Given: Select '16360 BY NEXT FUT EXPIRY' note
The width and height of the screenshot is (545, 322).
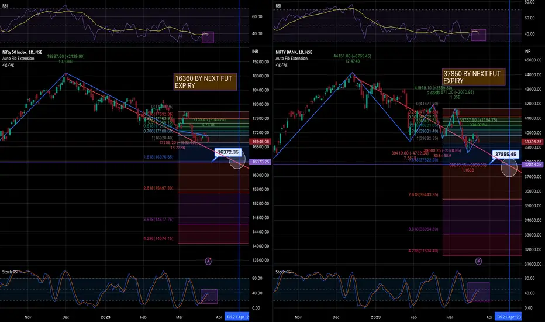Looking at the screenshot, I should [x=205, y=82].
